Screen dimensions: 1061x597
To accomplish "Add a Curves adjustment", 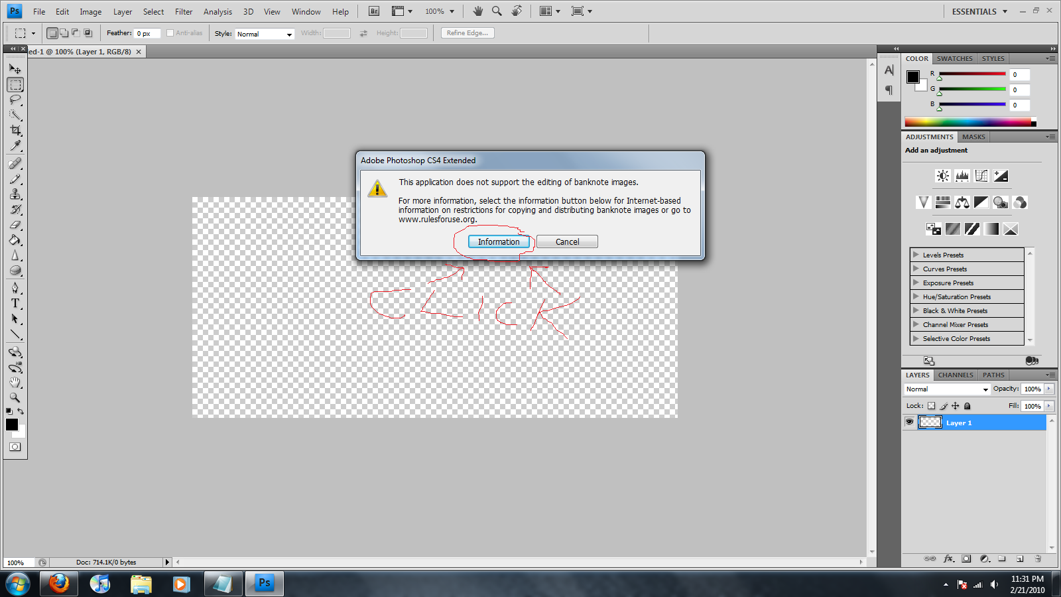I will coord(981,176).
